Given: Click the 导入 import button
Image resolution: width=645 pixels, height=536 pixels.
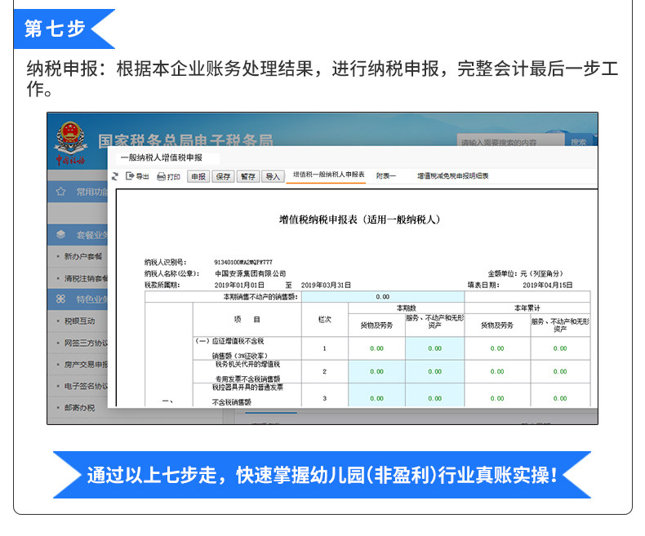Looking at the screenshot, I should click(273, 177).
